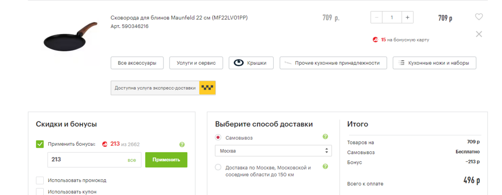
Task: Select the Самовывоз radio button
Action: pos(218,138)
